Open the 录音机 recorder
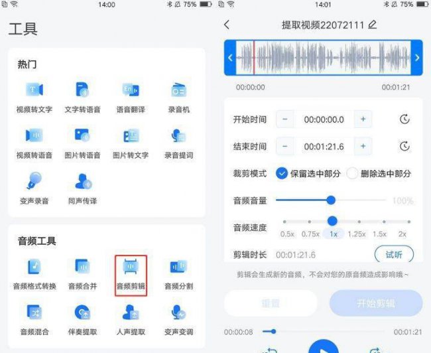431x353 pixels. [178, 98]
